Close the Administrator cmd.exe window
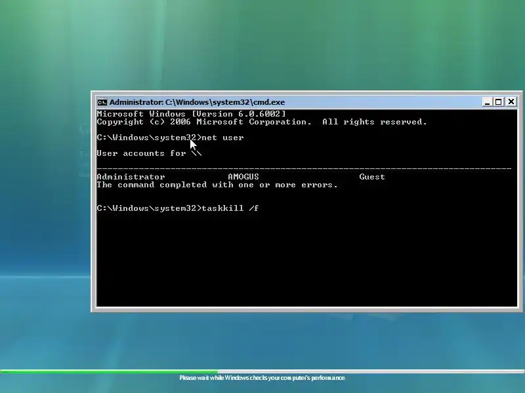Viewport: 525px width, 393px height. (511, 102)
